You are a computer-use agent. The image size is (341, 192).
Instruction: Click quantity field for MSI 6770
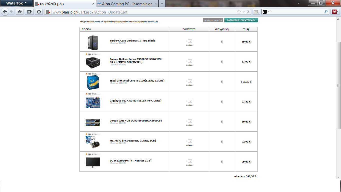[x=190, y=141]
